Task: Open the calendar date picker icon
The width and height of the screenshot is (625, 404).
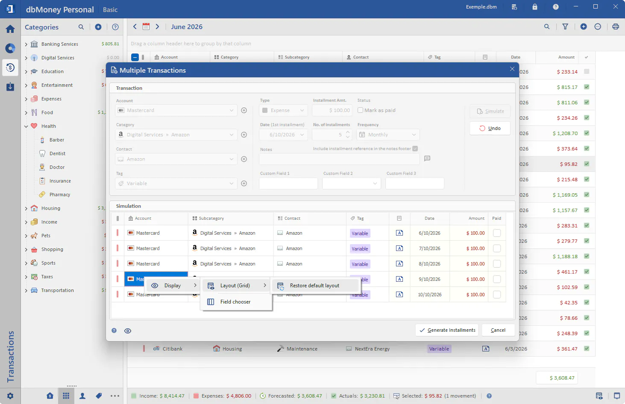Action: [146, 27]
